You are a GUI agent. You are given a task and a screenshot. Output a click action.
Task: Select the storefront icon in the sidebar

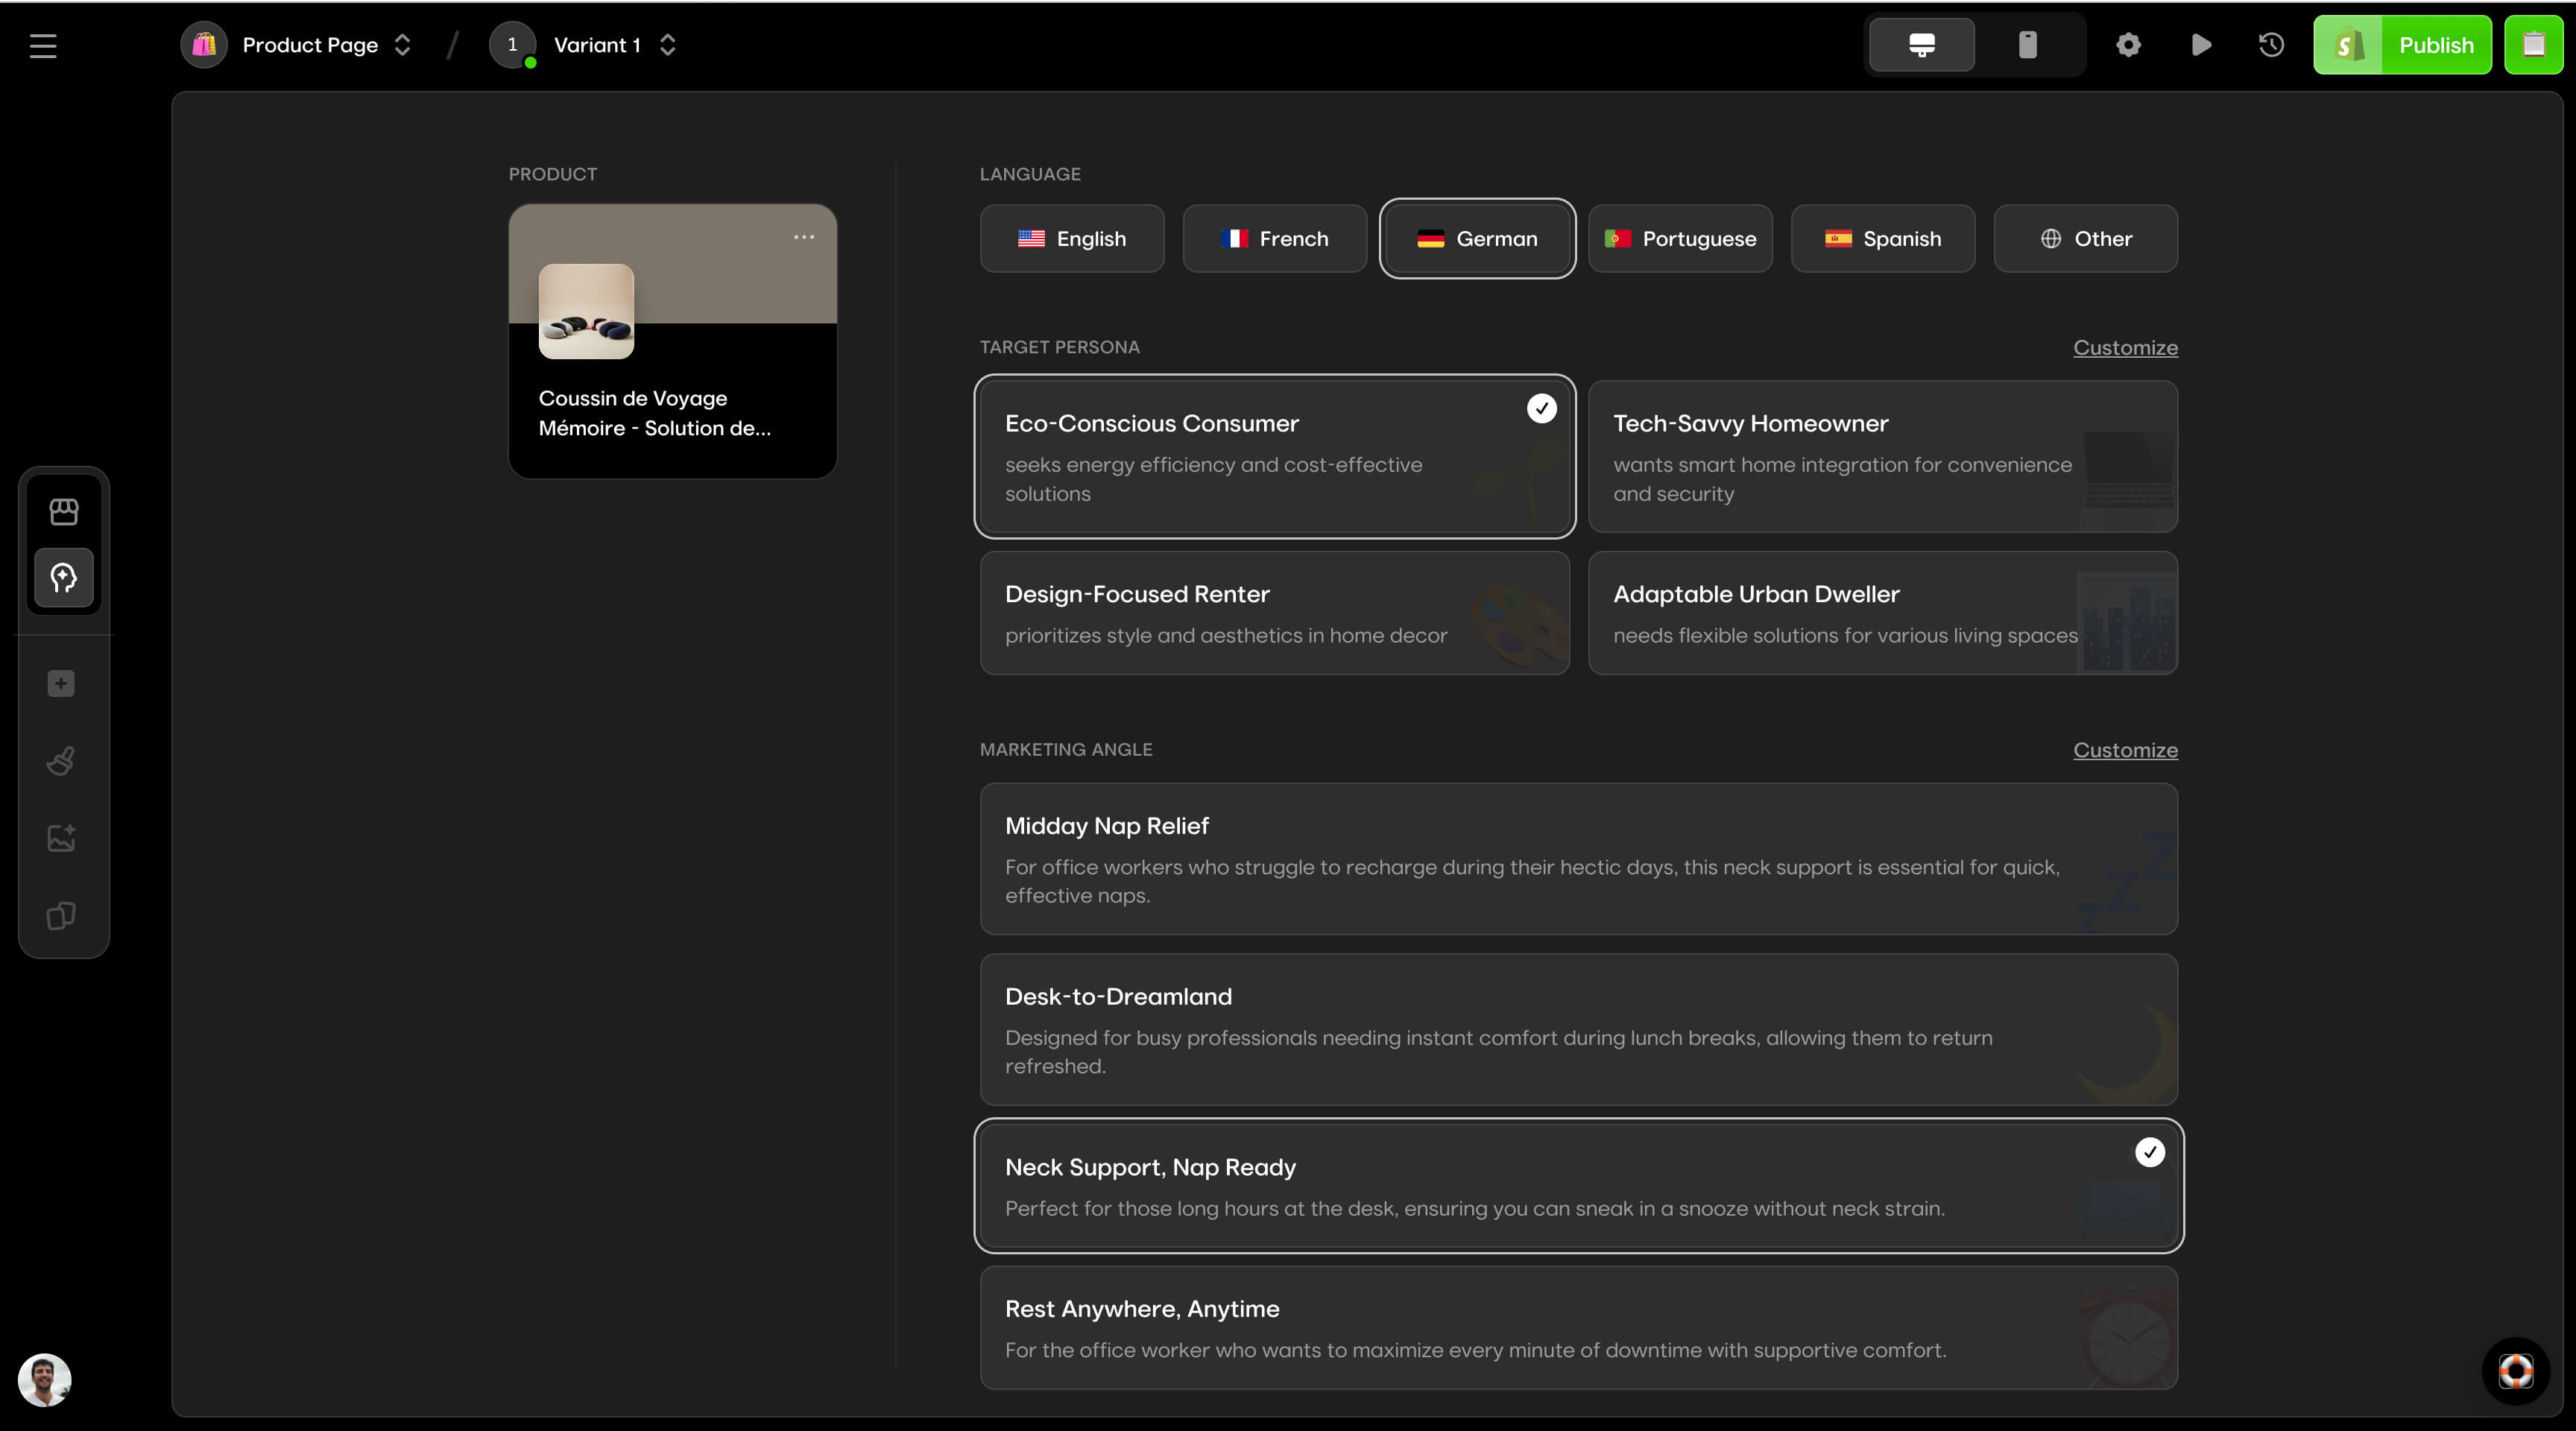click(63, 511)
